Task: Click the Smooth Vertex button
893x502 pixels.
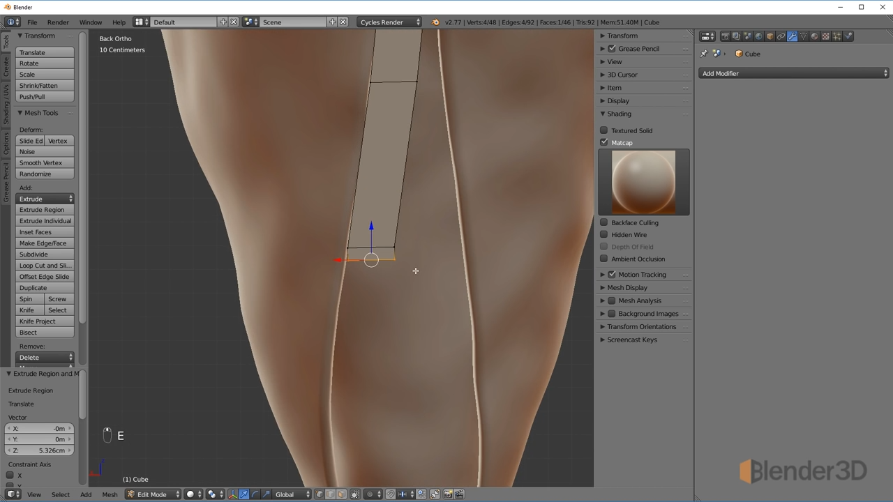Action: [x=45, y=162]
